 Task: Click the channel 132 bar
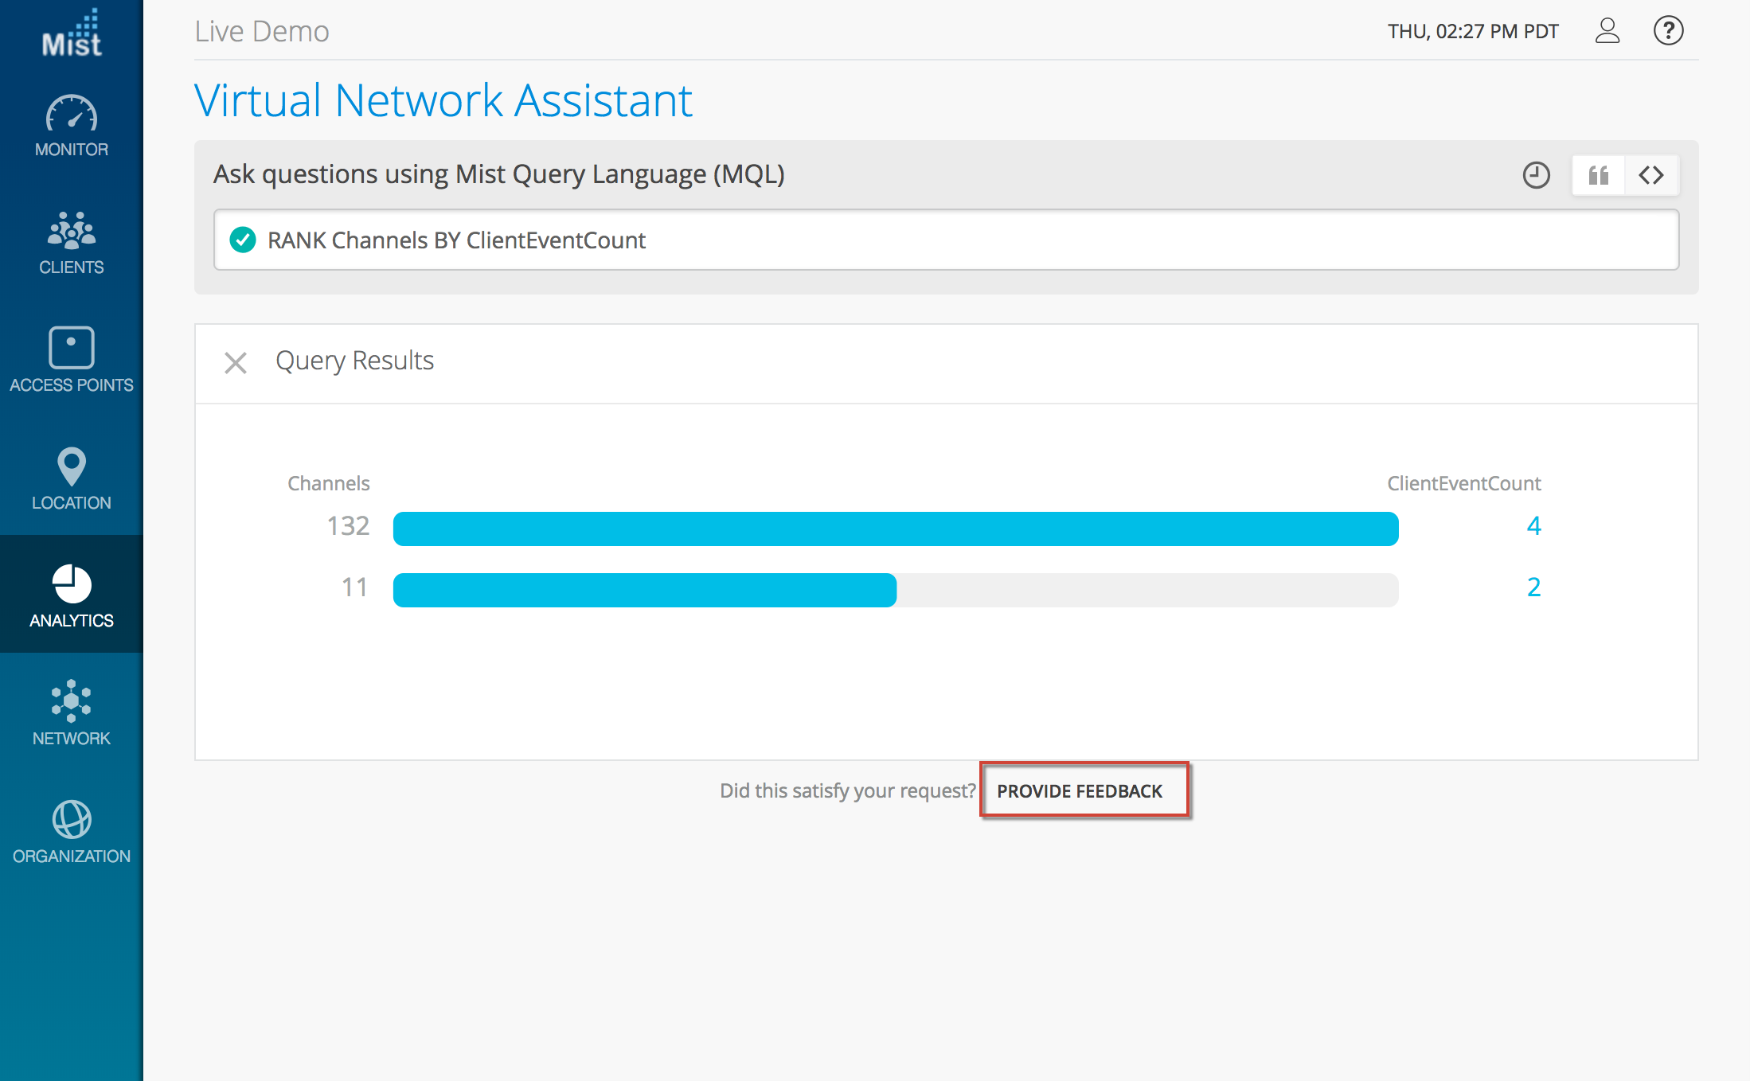coord(895,529)
